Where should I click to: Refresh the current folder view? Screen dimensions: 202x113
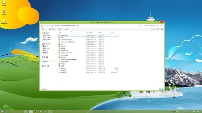point(141,26)
